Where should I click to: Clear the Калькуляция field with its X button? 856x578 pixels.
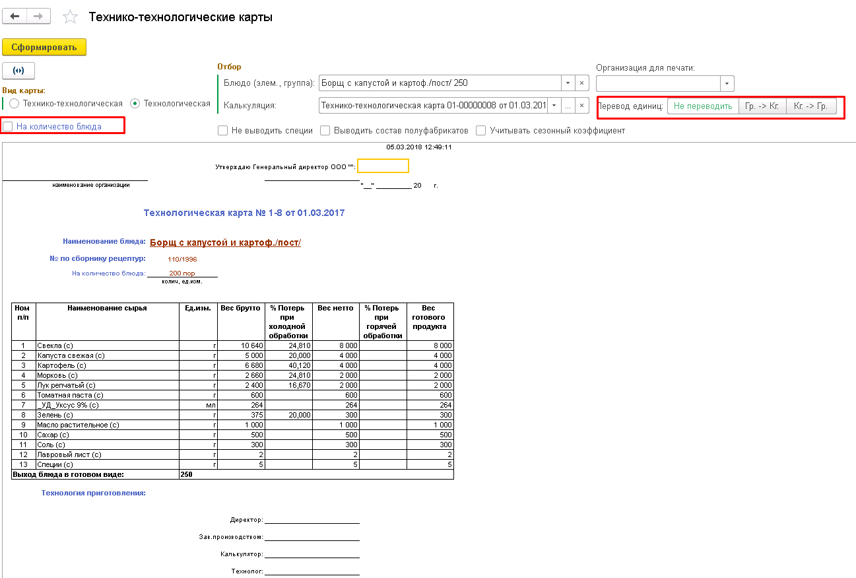point(581,106)
